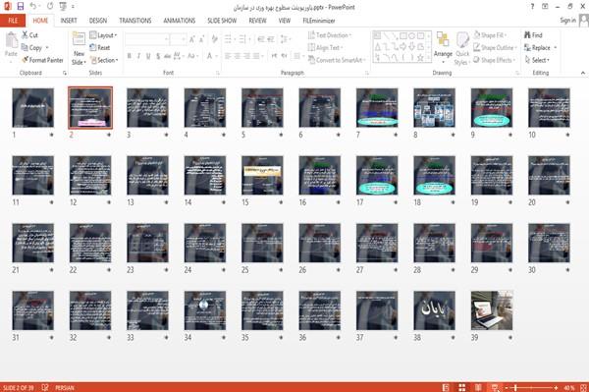The image size is (589, 392).
Task: Open the FILE tab
Action: point(13,21)
